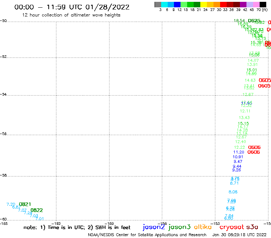The image size is (271, 238).
Task: Click the 14.07 wave height value
Action: pos(253,60)
